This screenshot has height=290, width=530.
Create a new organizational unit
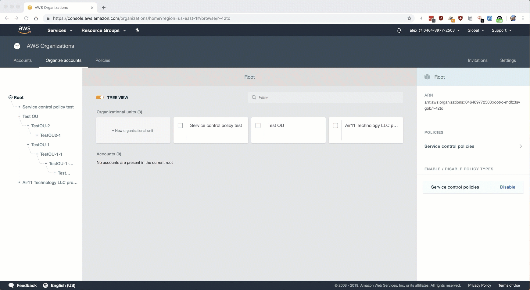133,130
